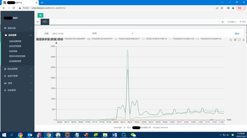Open WeChat from the taskbar

point(133,135)
